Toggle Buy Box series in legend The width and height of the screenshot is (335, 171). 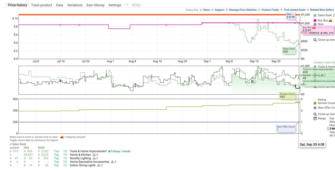323,20
